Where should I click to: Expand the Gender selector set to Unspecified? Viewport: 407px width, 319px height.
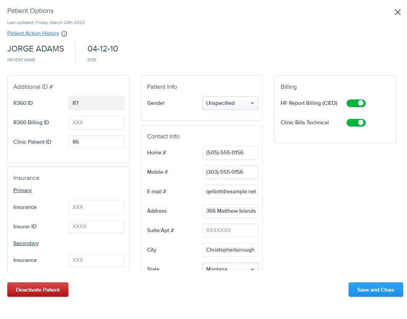pos(230,103)
